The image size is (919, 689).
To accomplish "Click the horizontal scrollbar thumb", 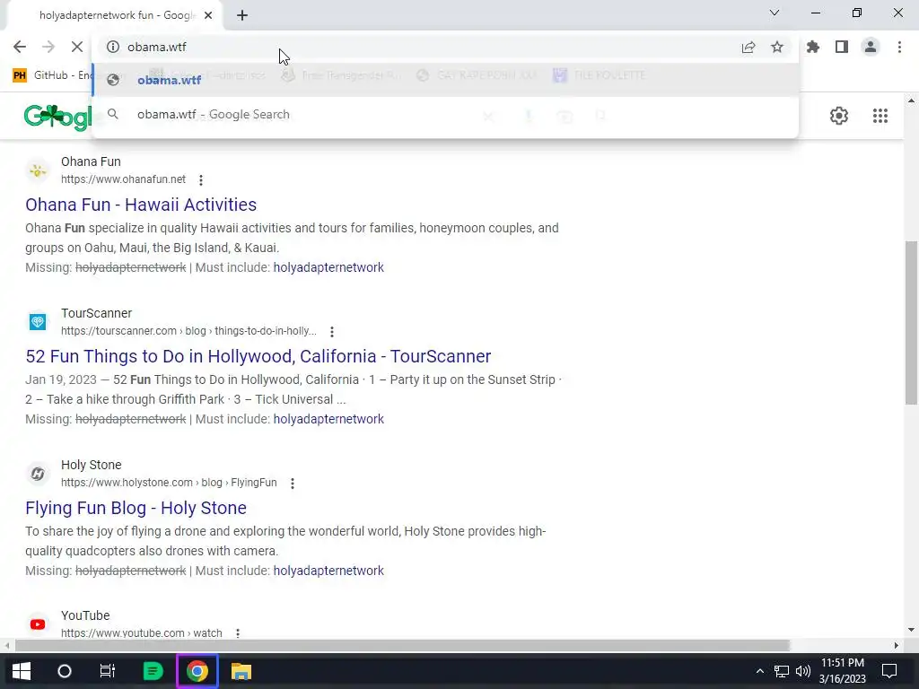I will tap(402, 645).
